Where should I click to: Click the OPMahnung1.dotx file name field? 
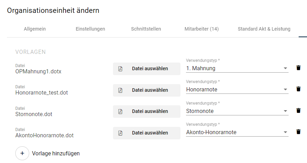point(38,72)
